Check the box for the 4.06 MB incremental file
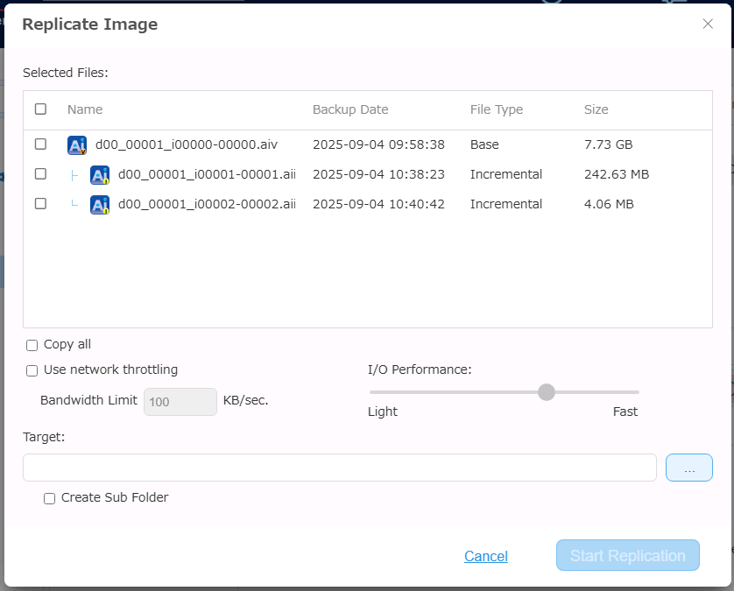Image resolution: width=734 pixels, height=591 pixels. pyautogui.click(x=40, y=204)
